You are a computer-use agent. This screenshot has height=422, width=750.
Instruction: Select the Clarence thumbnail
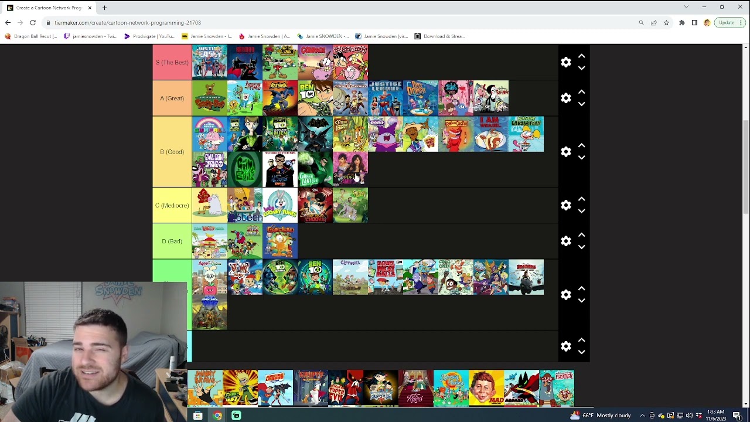pos(350,277)
